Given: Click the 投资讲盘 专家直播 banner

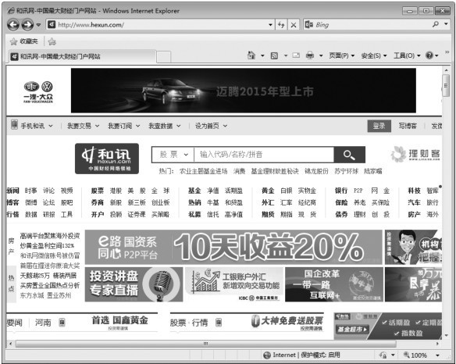Looking at the screenshot, I should pyautogui.click(x=134, y=284).
